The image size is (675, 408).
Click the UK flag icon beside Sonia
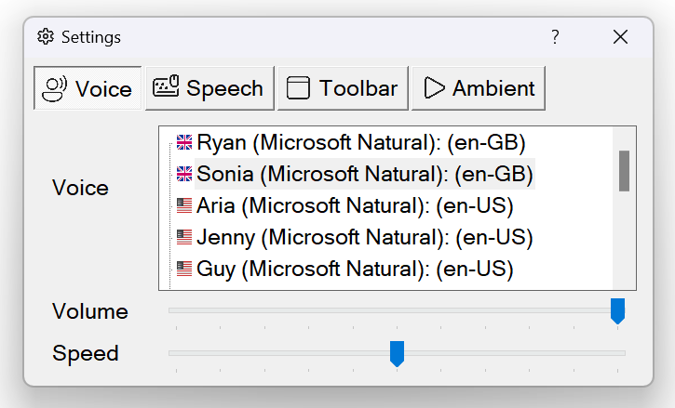click(x=184, y=174)
